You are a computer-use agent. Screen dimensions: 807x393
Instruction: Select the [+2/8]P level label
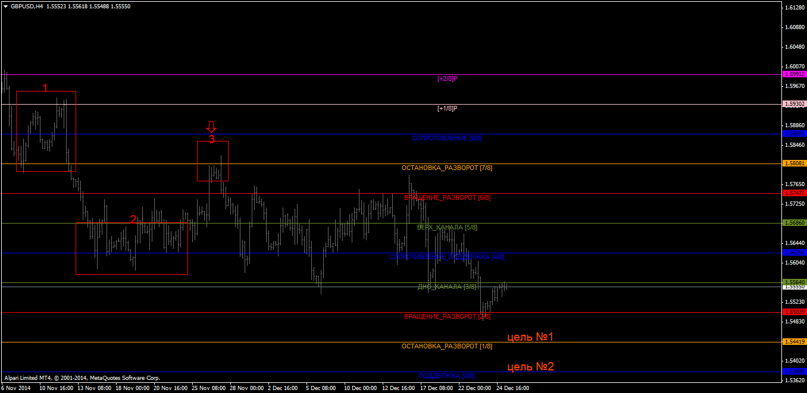tap(447, 78)
